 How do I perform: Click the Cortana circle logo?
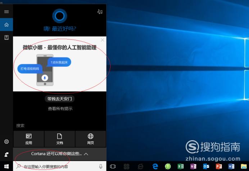pos(59,16)
